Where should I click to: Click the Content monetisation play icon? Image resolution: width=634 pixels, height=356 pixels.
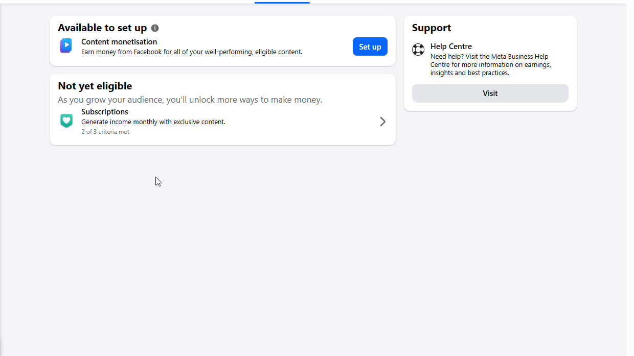point(66,46)
